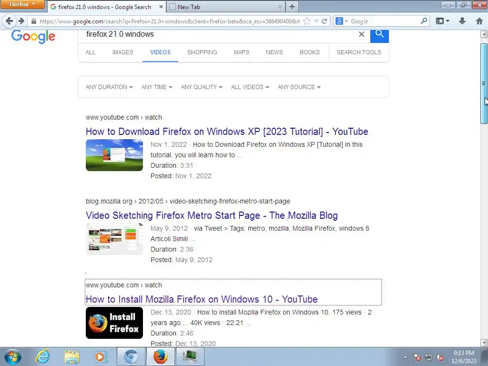Click the Install Firefox video thumbnail
Viewport: 488px width, 366px height.
[114, 323]
